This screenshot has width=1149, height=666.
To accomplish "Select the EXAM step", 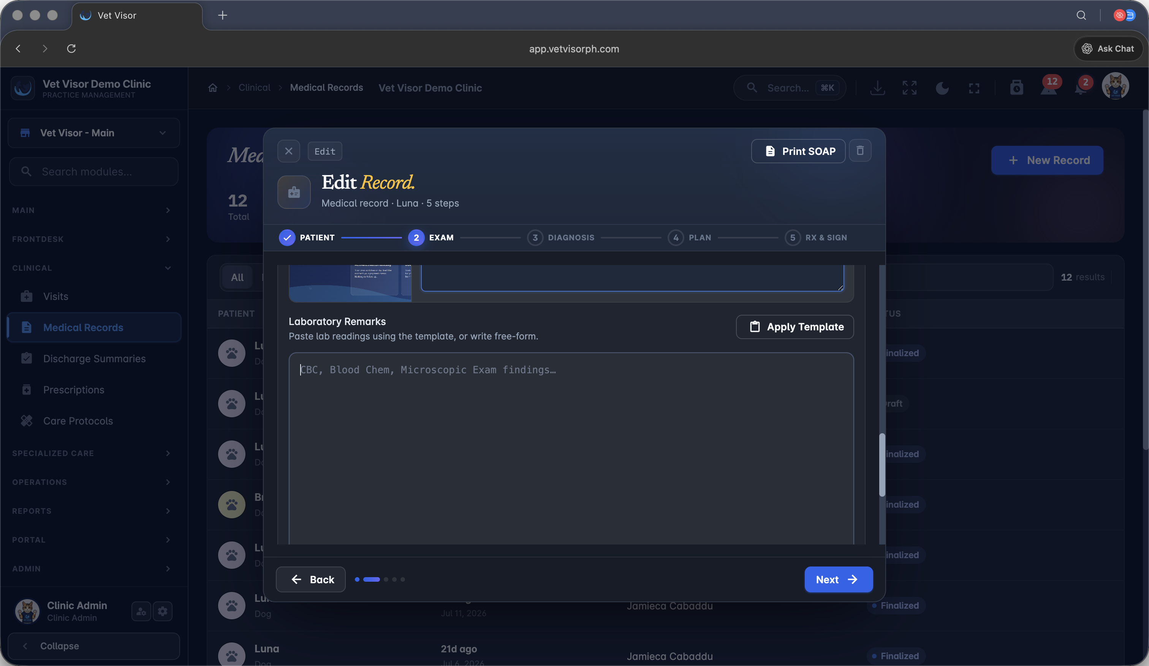I will [x=431, y=237].
